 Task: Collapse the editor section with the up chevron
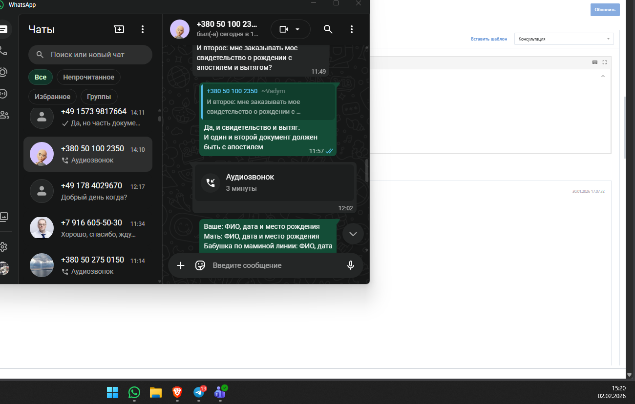[603, 76]
